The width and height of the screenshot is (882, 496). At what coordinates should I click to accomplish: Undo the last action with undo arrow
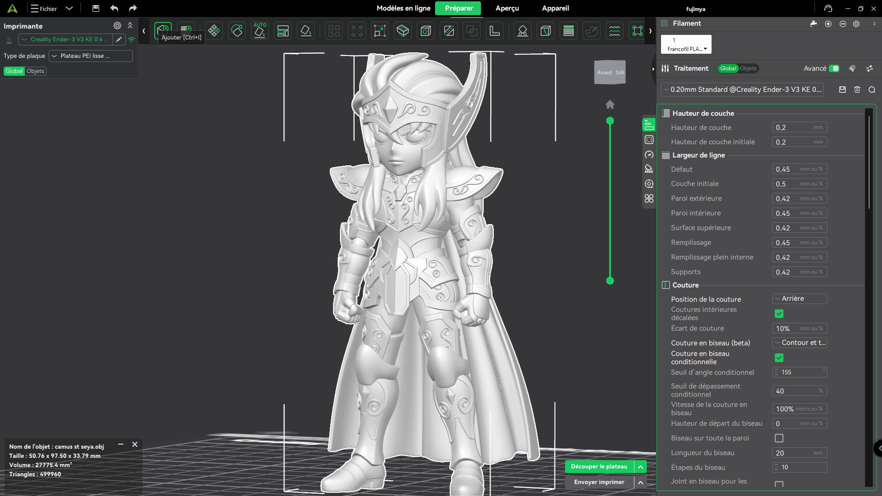point(114,8)
